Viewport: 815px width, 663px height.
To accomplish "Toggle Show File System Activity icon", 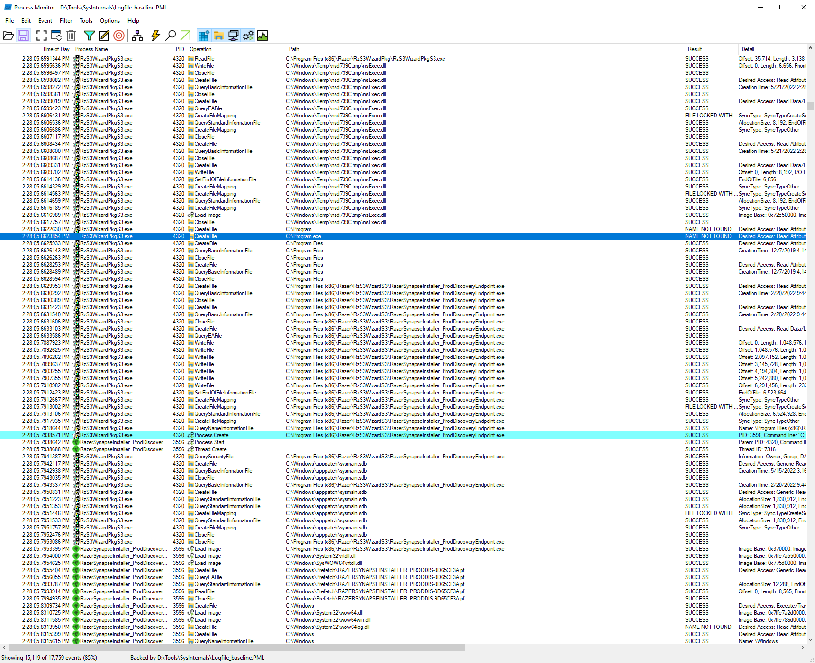I will point(218,36).
